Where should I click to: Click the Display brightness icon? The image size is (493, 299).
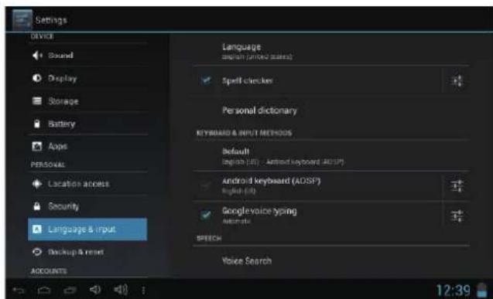[x=37, y=78]
